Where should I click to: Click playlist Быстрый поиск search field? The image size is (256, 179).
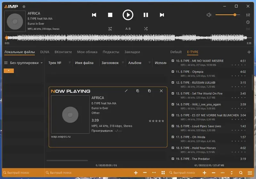[184, 173]
